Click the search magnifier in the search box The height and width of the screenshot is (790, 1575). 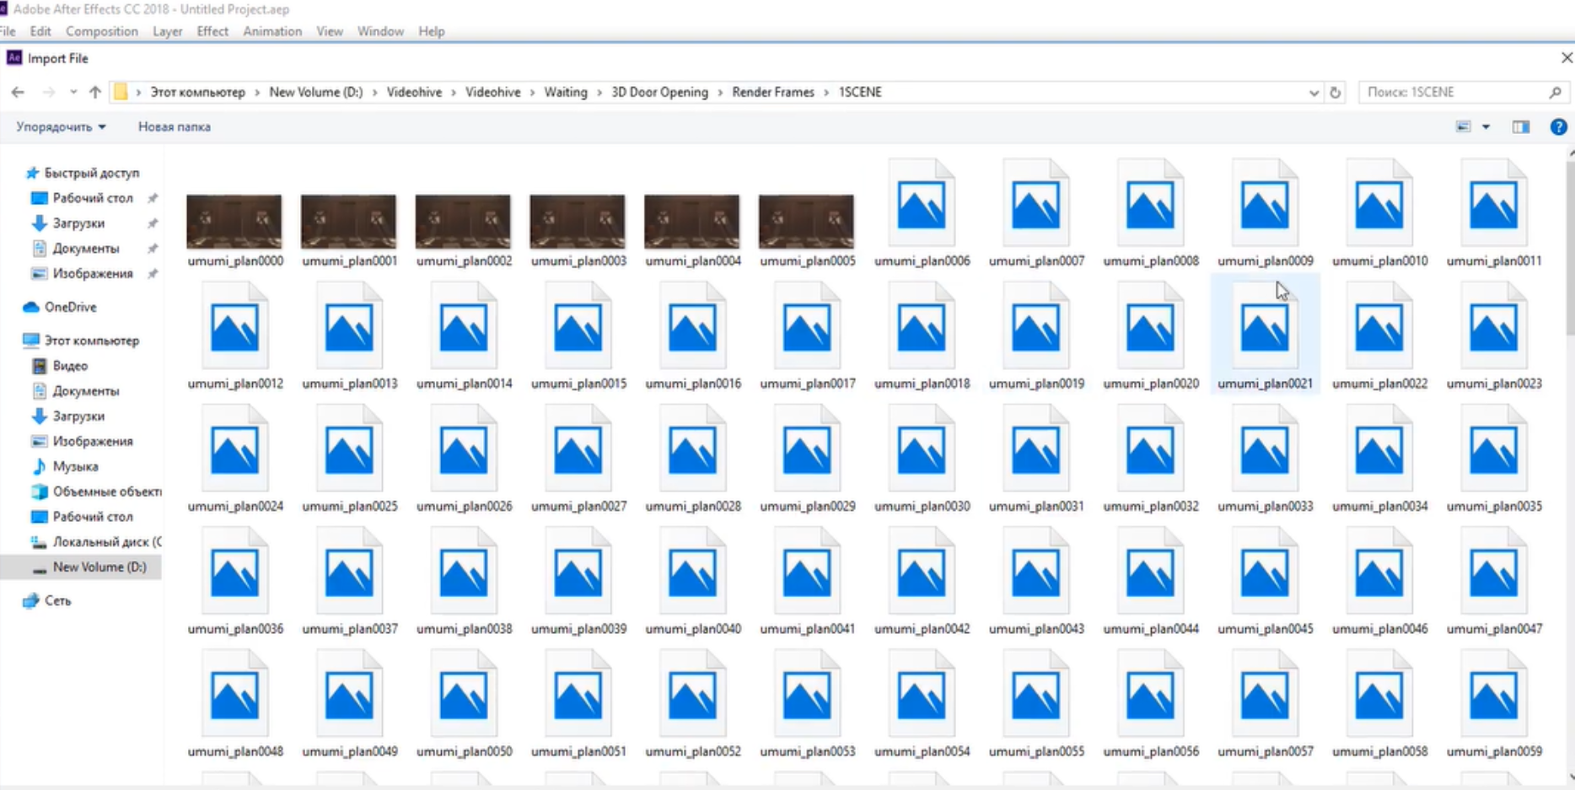[1556, 92]
